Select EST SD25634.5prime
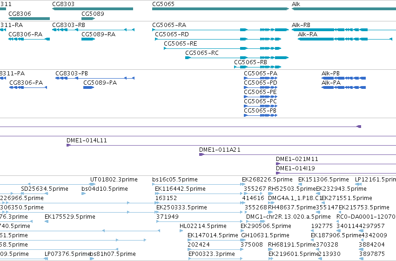 pyautogui.click(x=45, y=189)
